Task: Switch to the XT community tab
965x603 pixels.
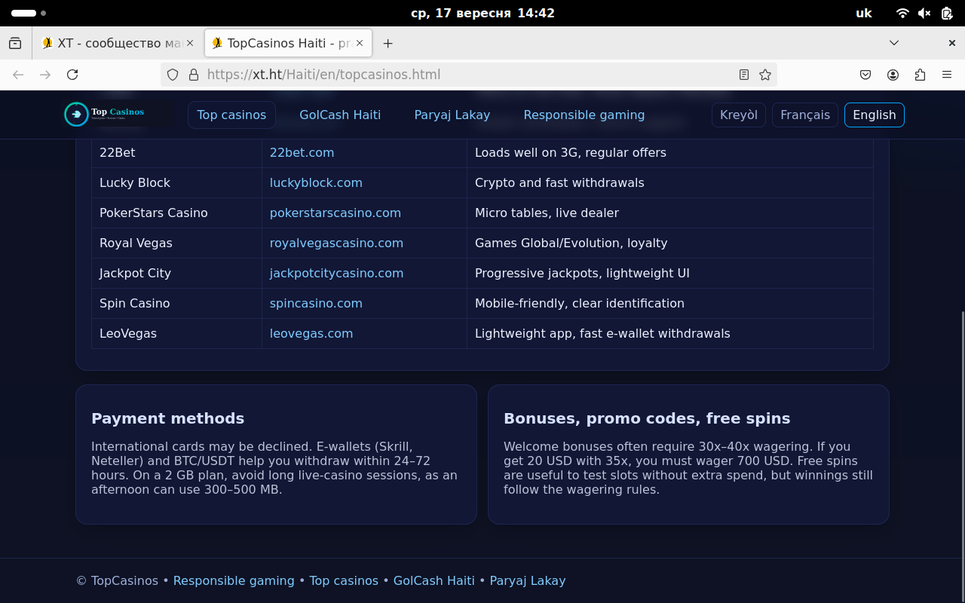Action: (117, 43)
